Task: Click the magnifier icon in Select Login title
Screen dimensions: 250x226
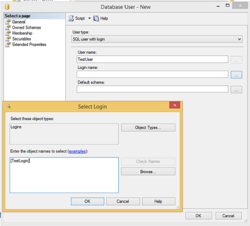Action: pyautogui.click(x=9, y=106)
